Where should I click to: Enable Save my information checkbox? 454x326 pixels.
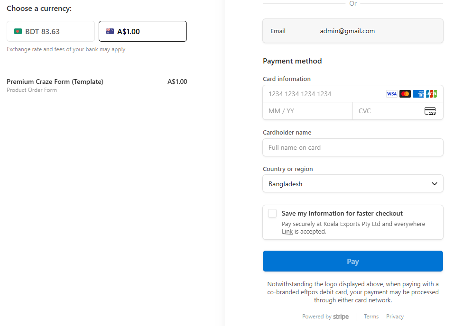click(272, 214)
